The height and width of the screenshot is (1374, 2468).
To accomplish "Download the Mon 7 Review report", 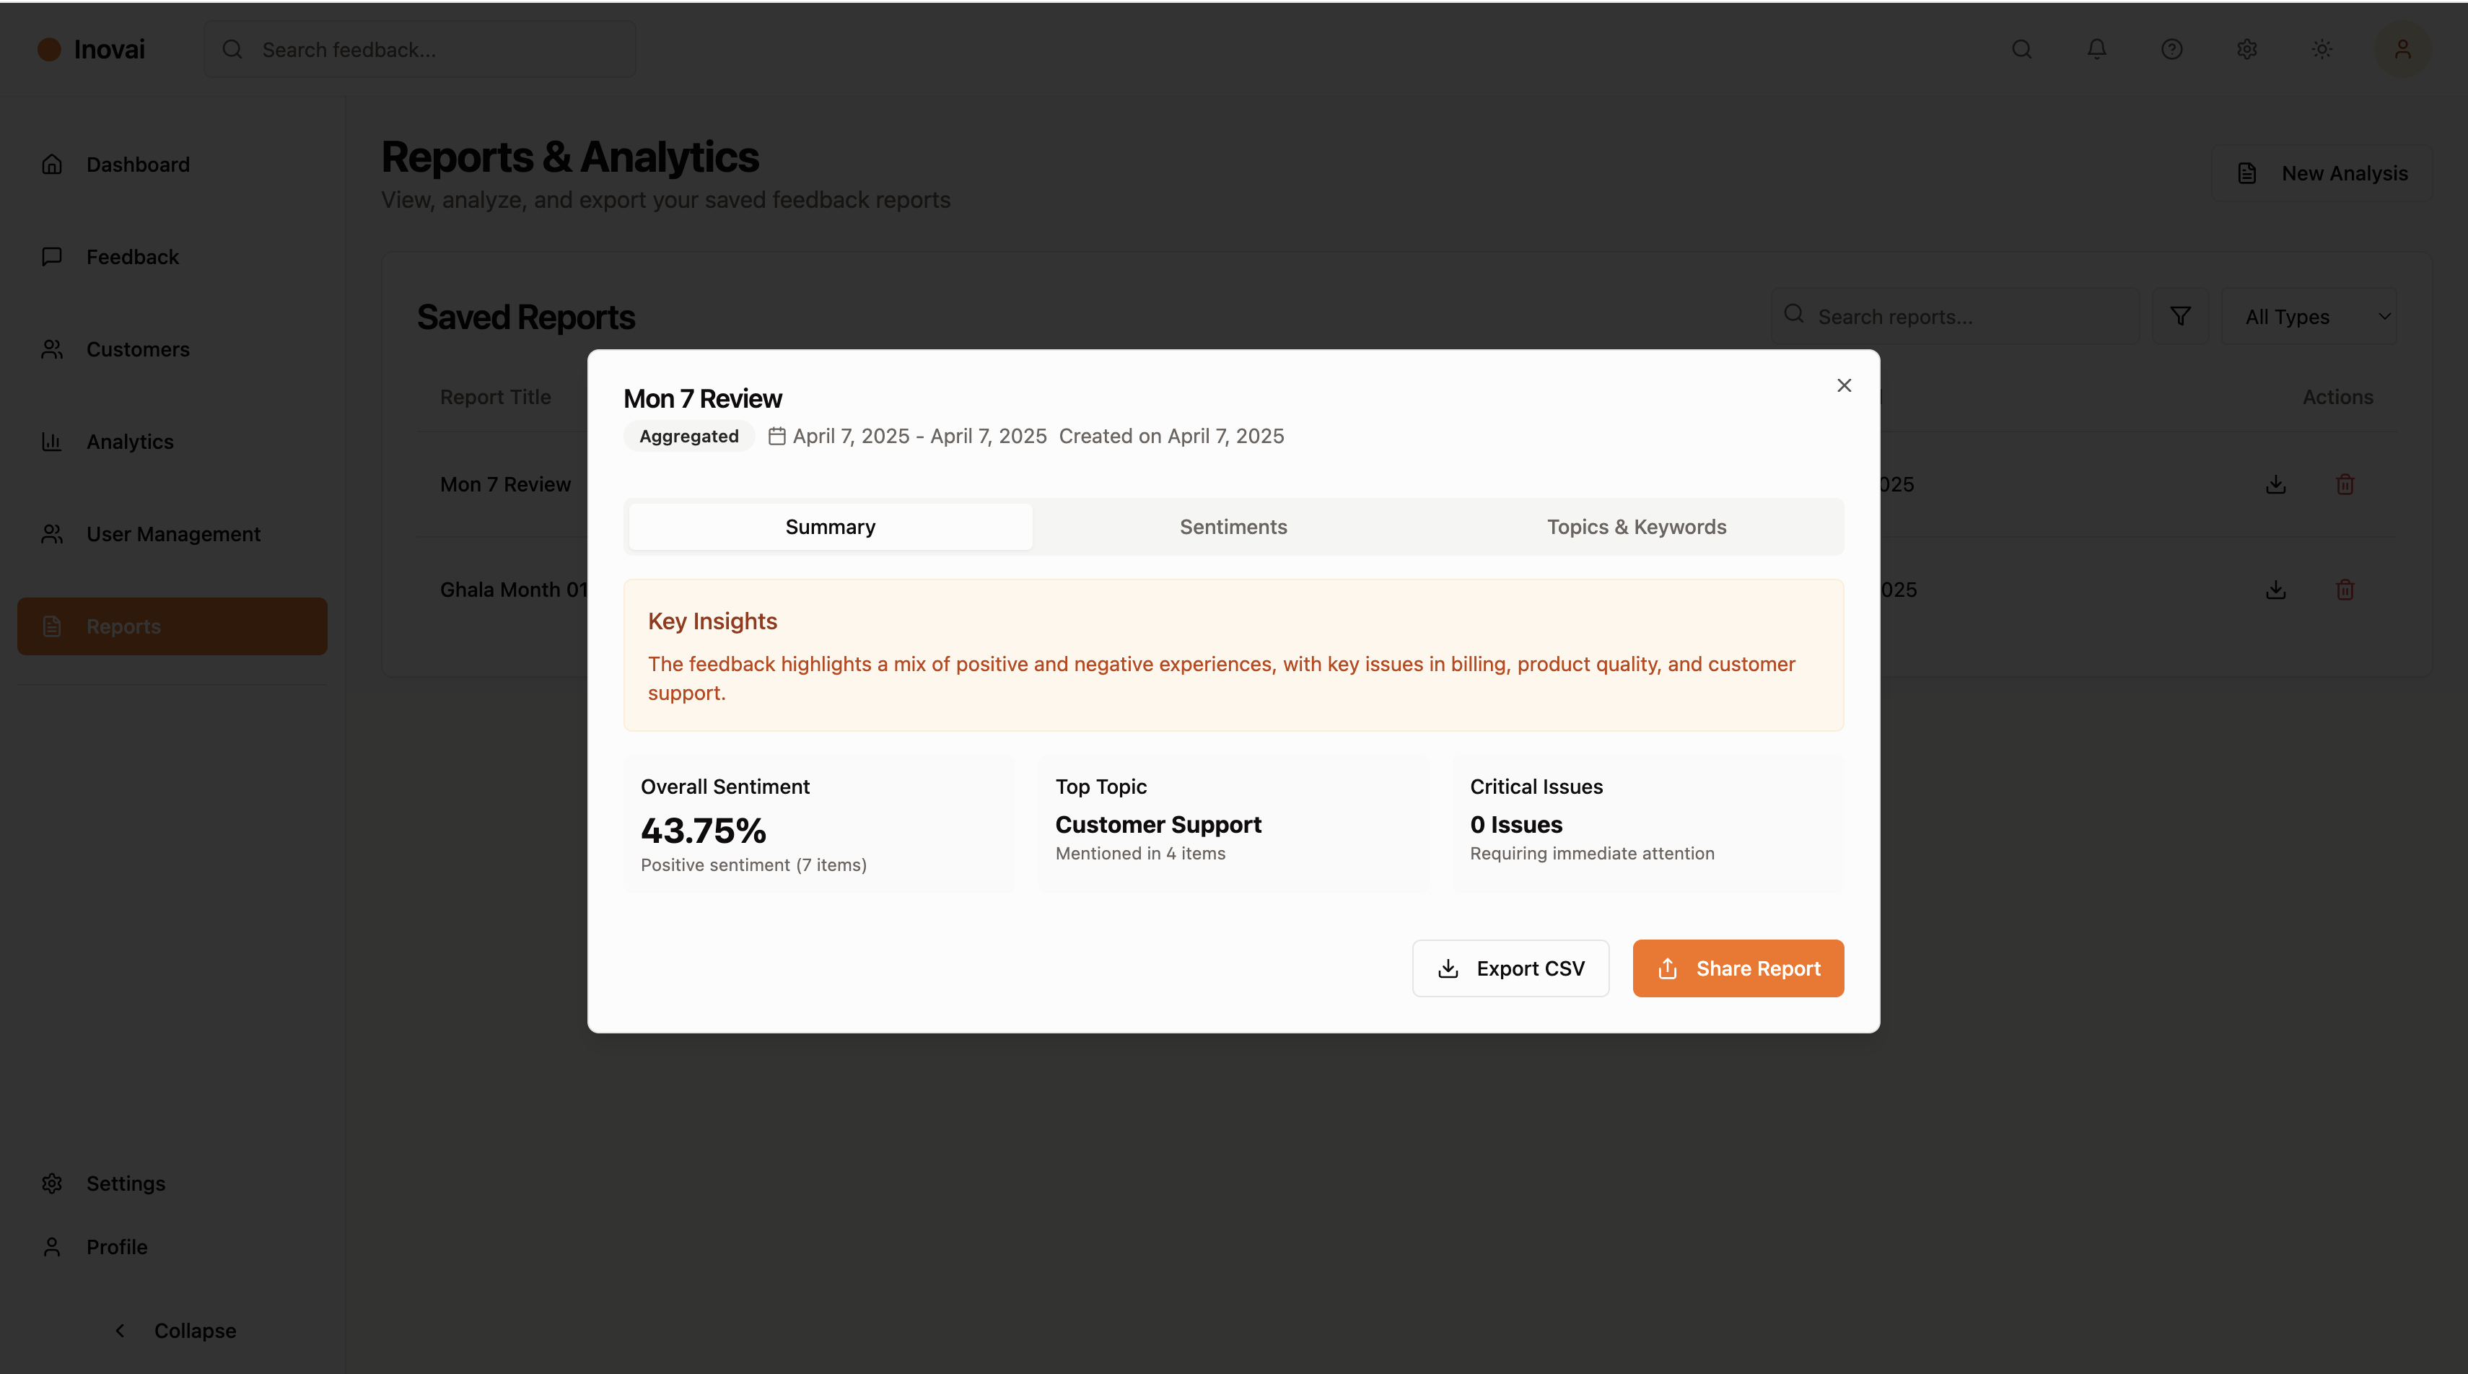I will point(2275,485).
